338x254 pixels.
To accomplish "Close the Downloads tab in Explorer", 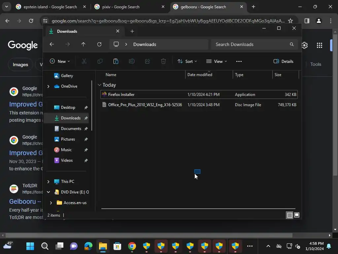I will [118, 31].
